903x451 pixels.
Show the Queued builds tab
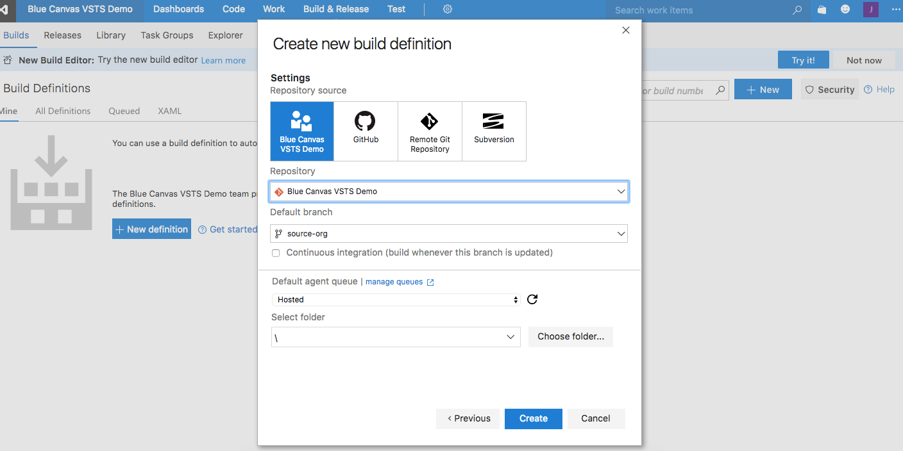pyautogui.click(x=124, y=111)
